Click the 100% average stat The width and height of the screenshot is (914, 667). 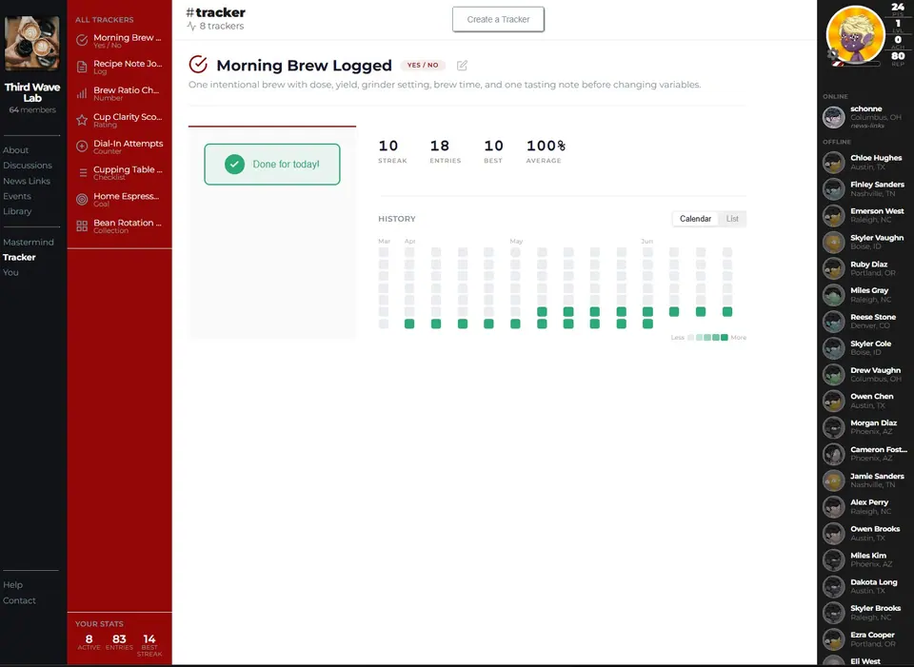pos(546,151)
